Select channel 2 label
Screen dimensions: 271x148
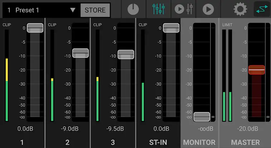67,142
